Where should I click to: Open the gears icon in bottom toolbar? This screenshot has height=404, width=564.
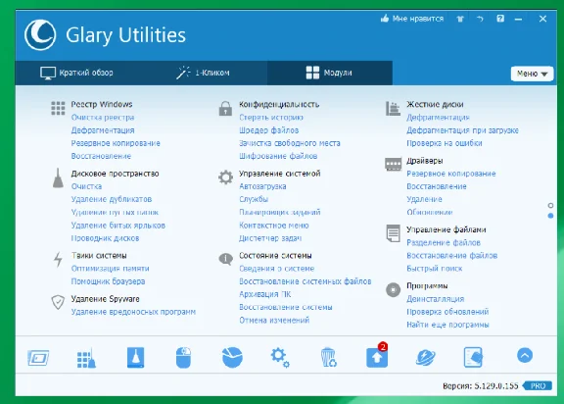[280, 358]
